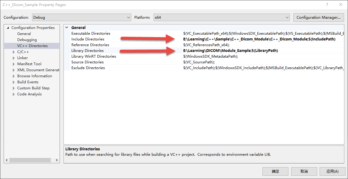
Task: Click the 确定 button to confirm
Action: pyautogui.click(x=275, y=171)
